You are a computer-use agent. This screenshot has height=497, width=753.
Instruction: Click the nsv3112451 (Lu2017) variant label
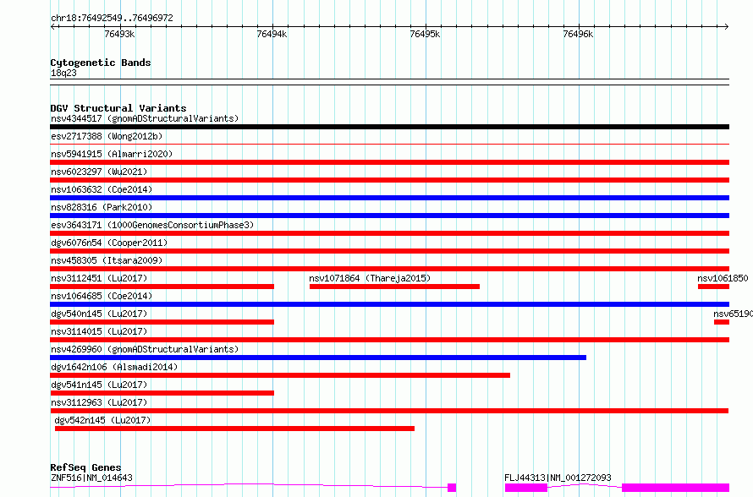[99, 278]
